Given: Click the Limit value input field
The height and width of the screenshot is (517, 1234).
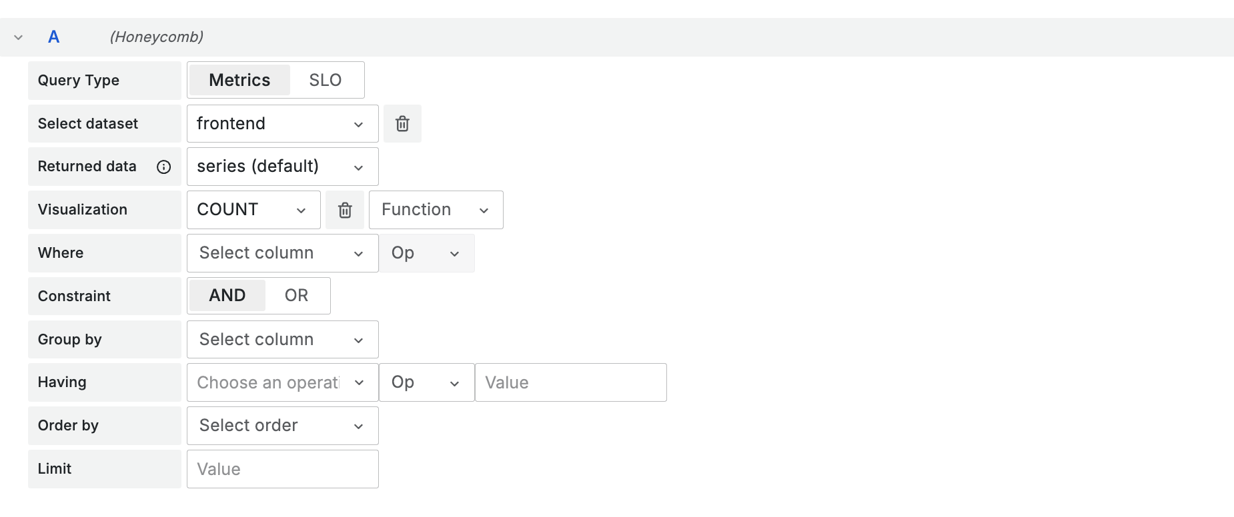Looking at the screenshot, I should point(282,469).
